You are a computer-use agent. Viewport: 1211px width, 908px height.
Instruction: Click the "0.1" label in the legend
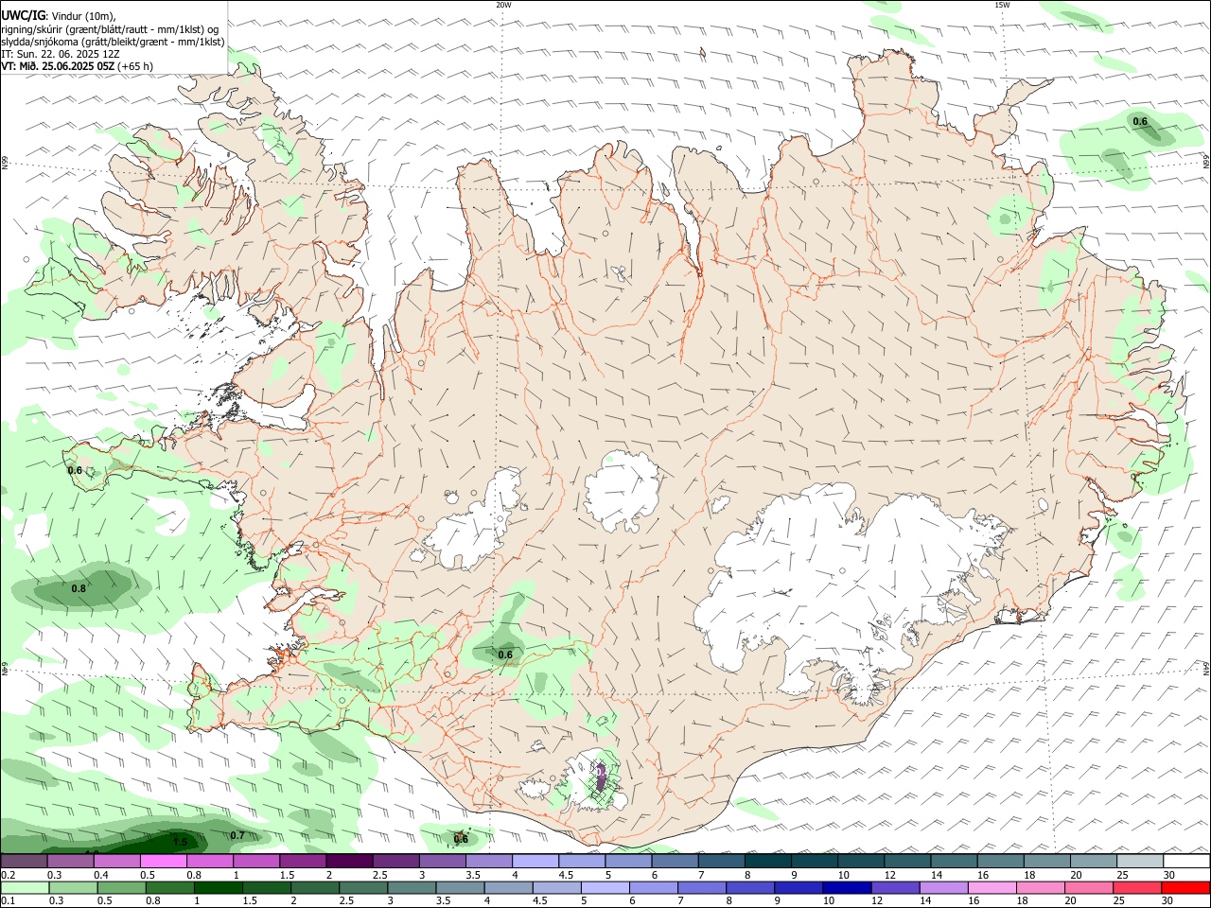[x=8, y=901]
